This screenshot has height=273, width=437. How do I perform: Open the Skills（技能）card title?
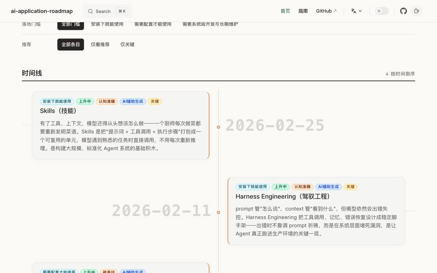[59, 111]
